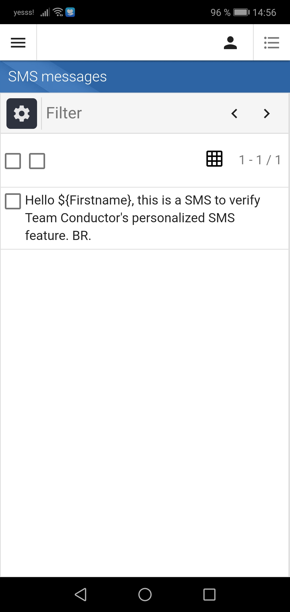Screen dimensions: 290x612
Task: Open the Team Conductor verification SMS message
Action: [142, 218]
